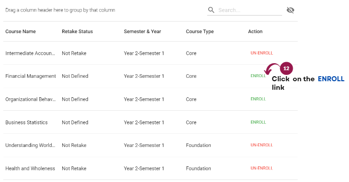Viewport: 349px width, 182px height.
Task: Select the Health and Wholeness row name
Action: pos(30,168)
